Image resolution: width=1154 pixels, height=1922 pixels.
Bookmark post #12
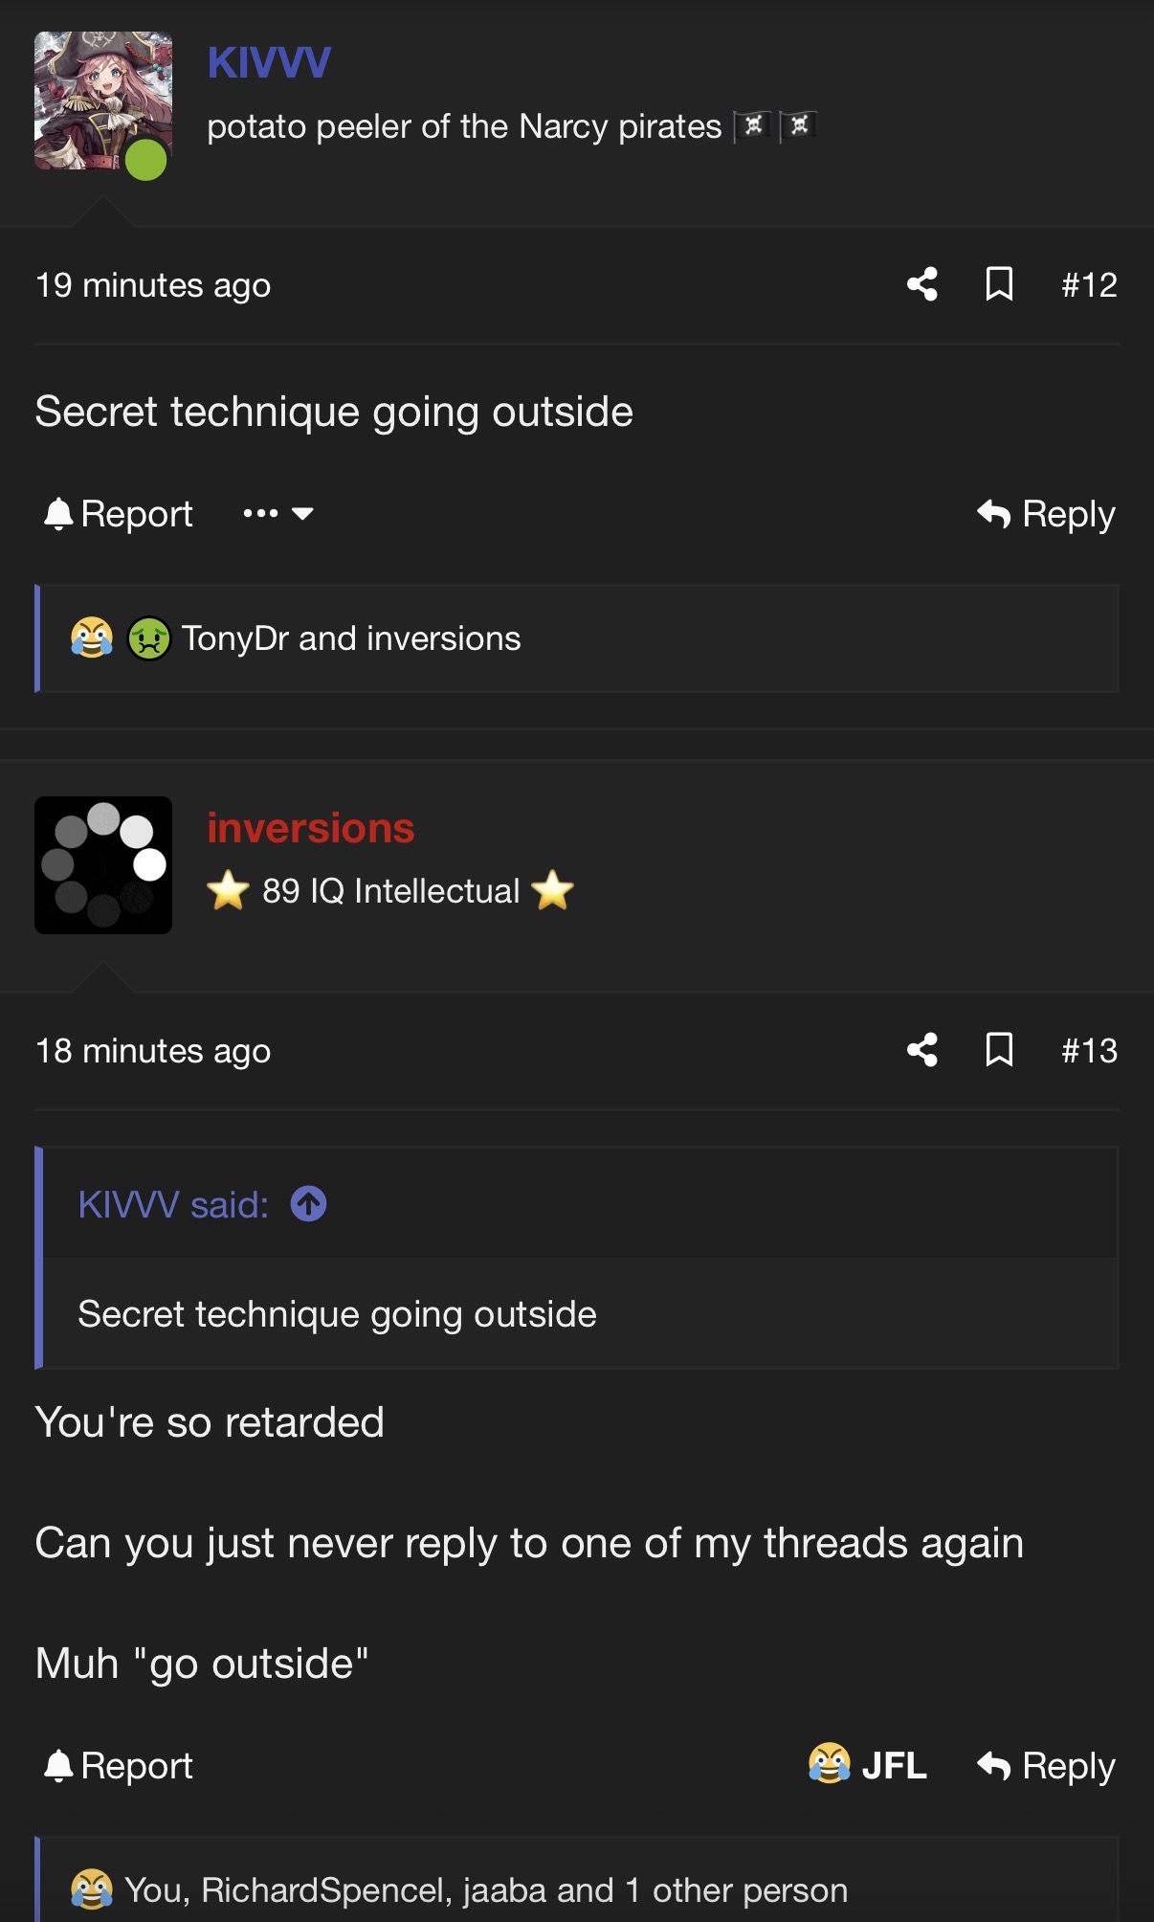point(999,284)
